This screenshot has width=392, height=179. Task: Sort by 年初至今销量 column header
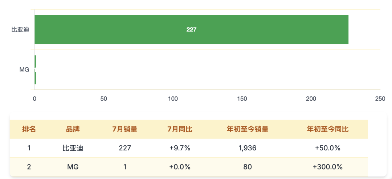pos(248,129)
